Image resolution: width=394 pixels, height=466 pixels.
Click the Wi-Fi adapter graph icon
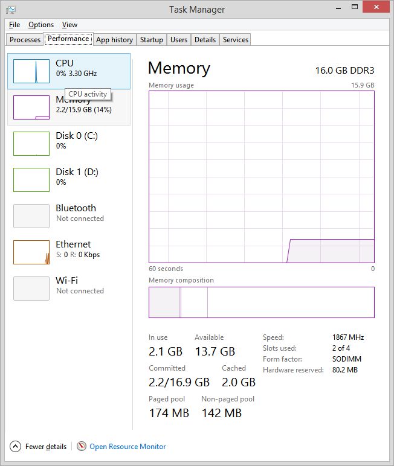click(31, 289)
